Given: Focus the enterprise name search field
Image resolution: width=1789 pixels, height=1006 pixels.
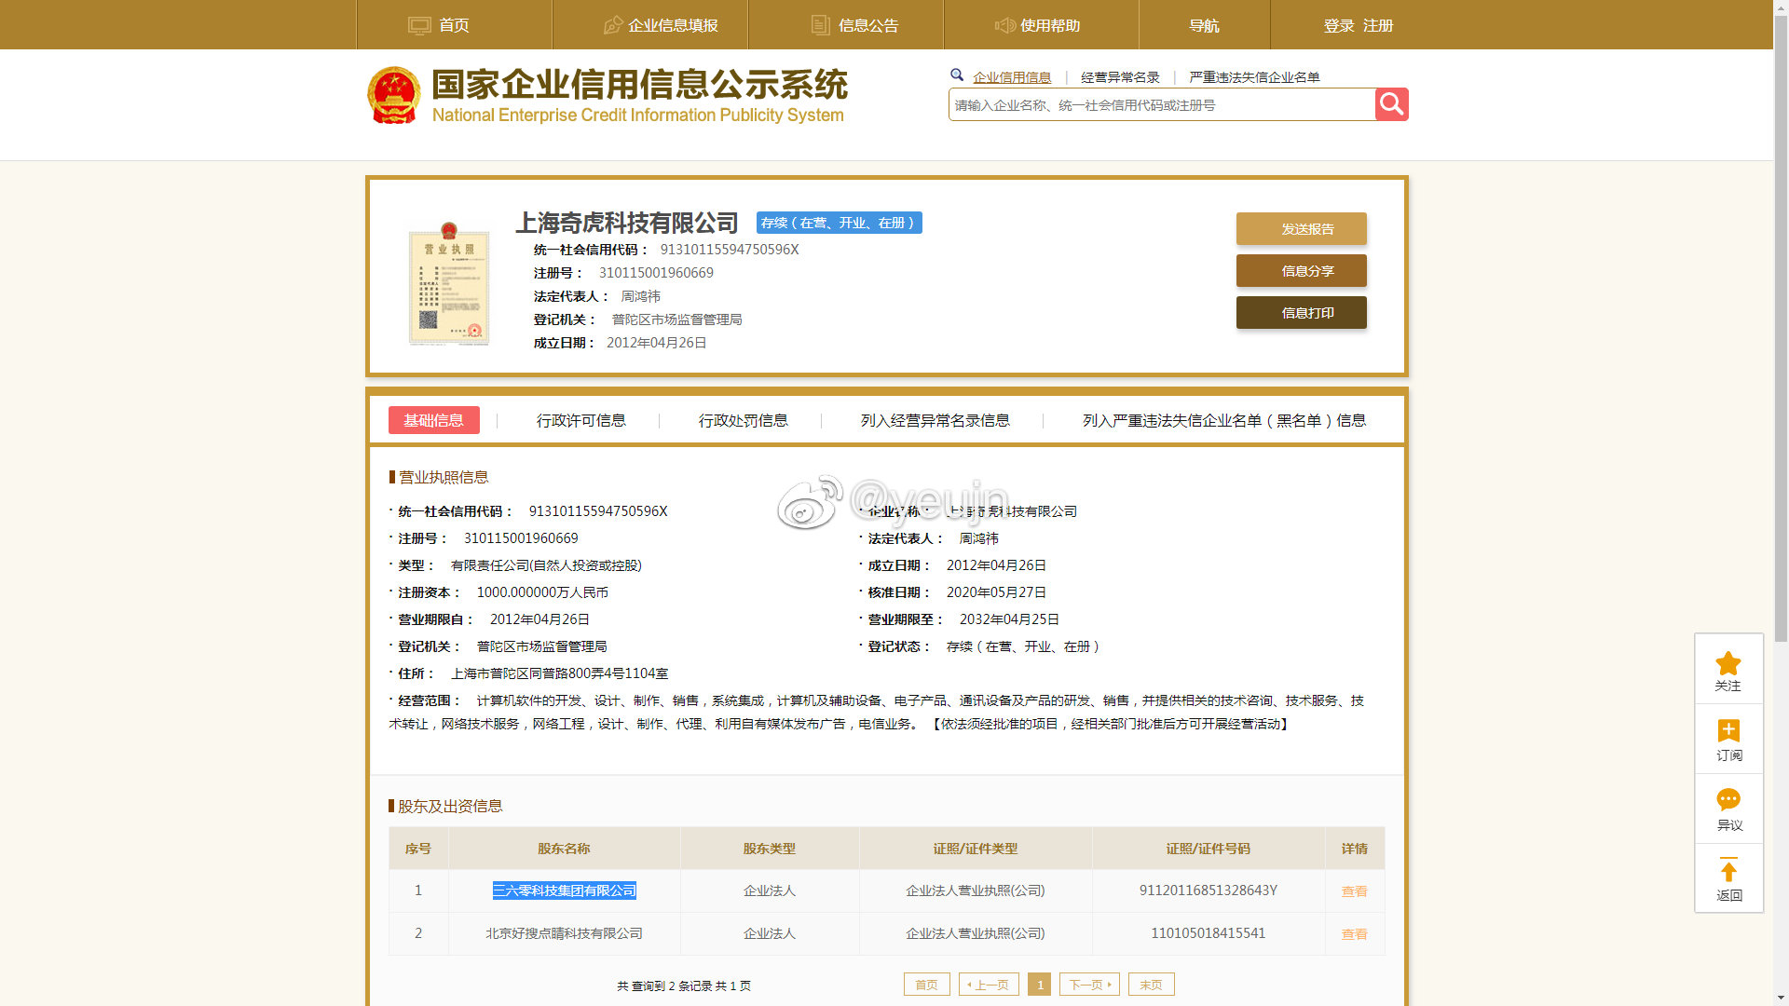Looking at the screenshot, I should [1162, 104].
